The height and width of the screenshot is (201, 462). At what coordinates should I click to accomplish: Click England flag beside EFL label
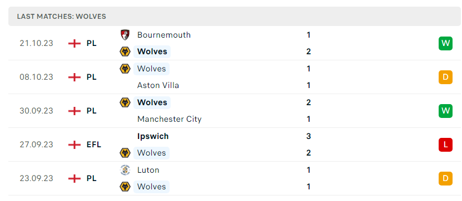(74, 145)
